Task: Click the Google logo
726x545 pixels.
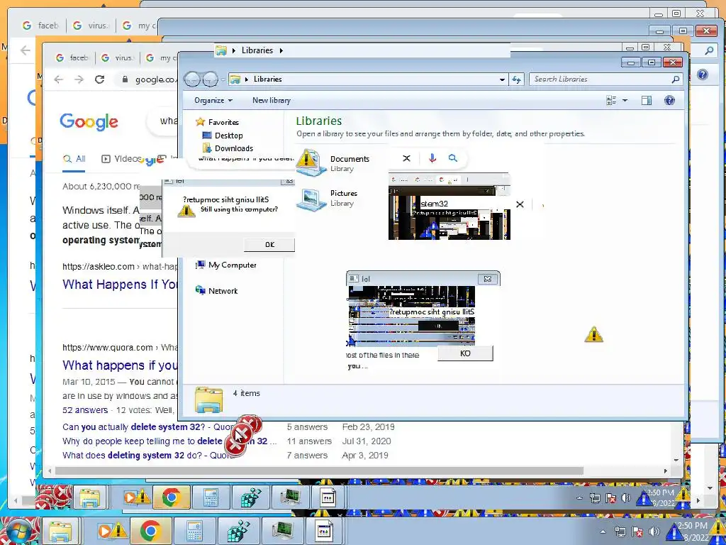Action: point(89,122)
